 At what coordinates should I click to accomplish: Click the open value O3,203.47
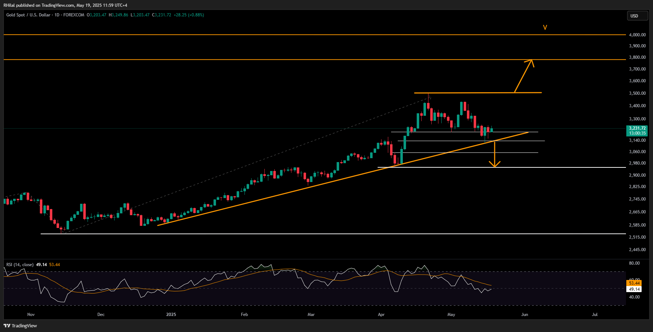coord(96,15)
